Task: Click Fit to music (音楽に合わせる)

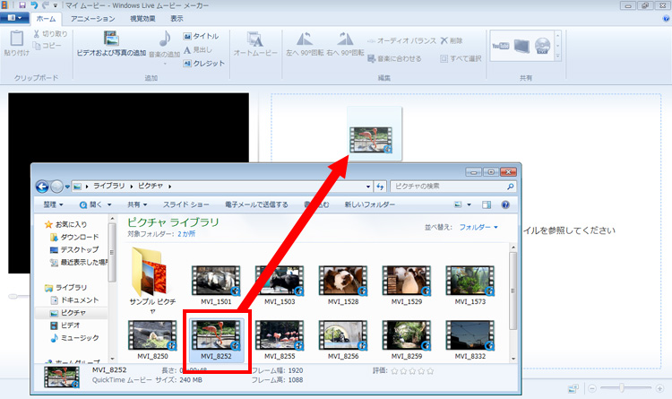Action: [394, 58]
